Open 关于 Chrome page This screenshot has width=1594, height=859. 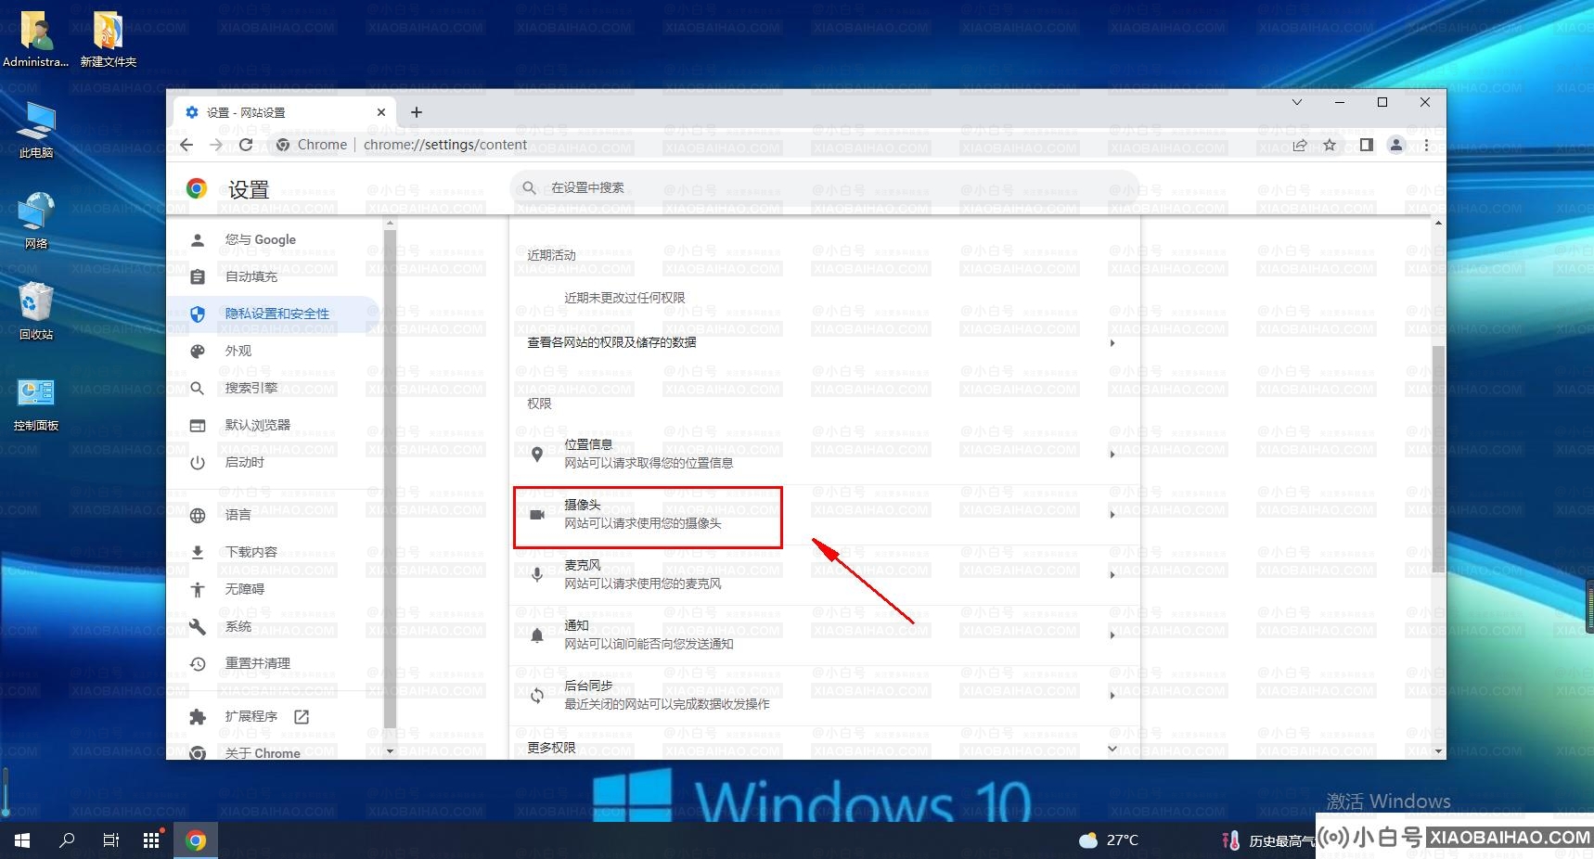coord(275,752)
